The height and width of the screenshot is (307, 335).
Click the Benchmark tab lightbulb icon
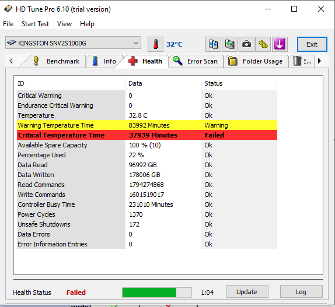pos(36,61)
